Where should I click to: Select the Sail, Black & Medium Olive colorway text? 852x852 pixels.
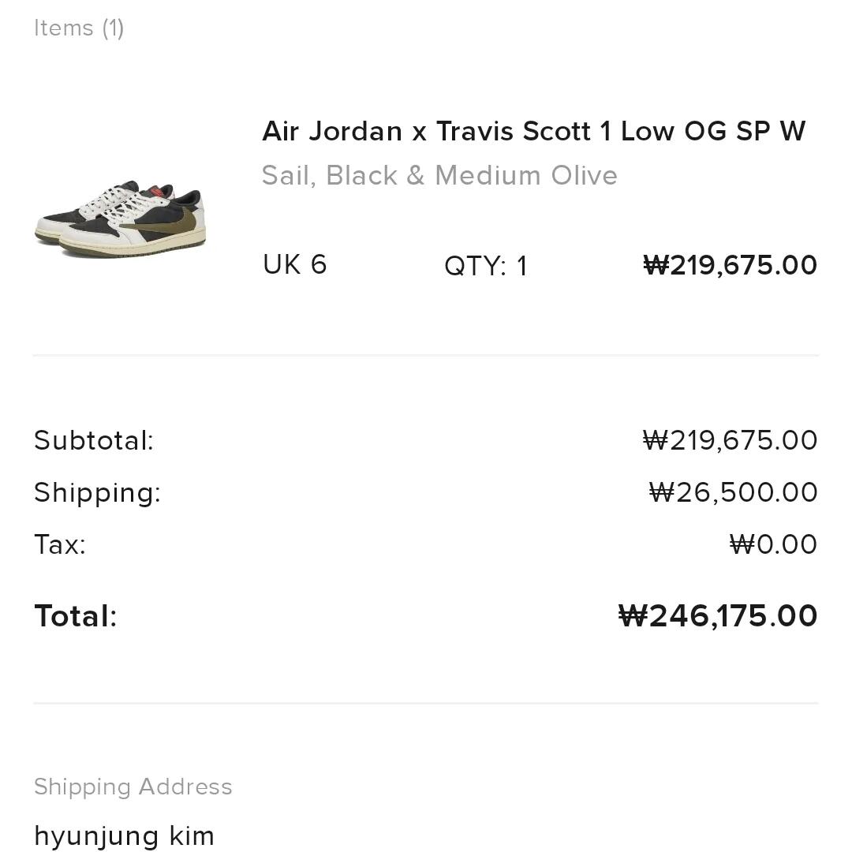[x=439, y=175]
